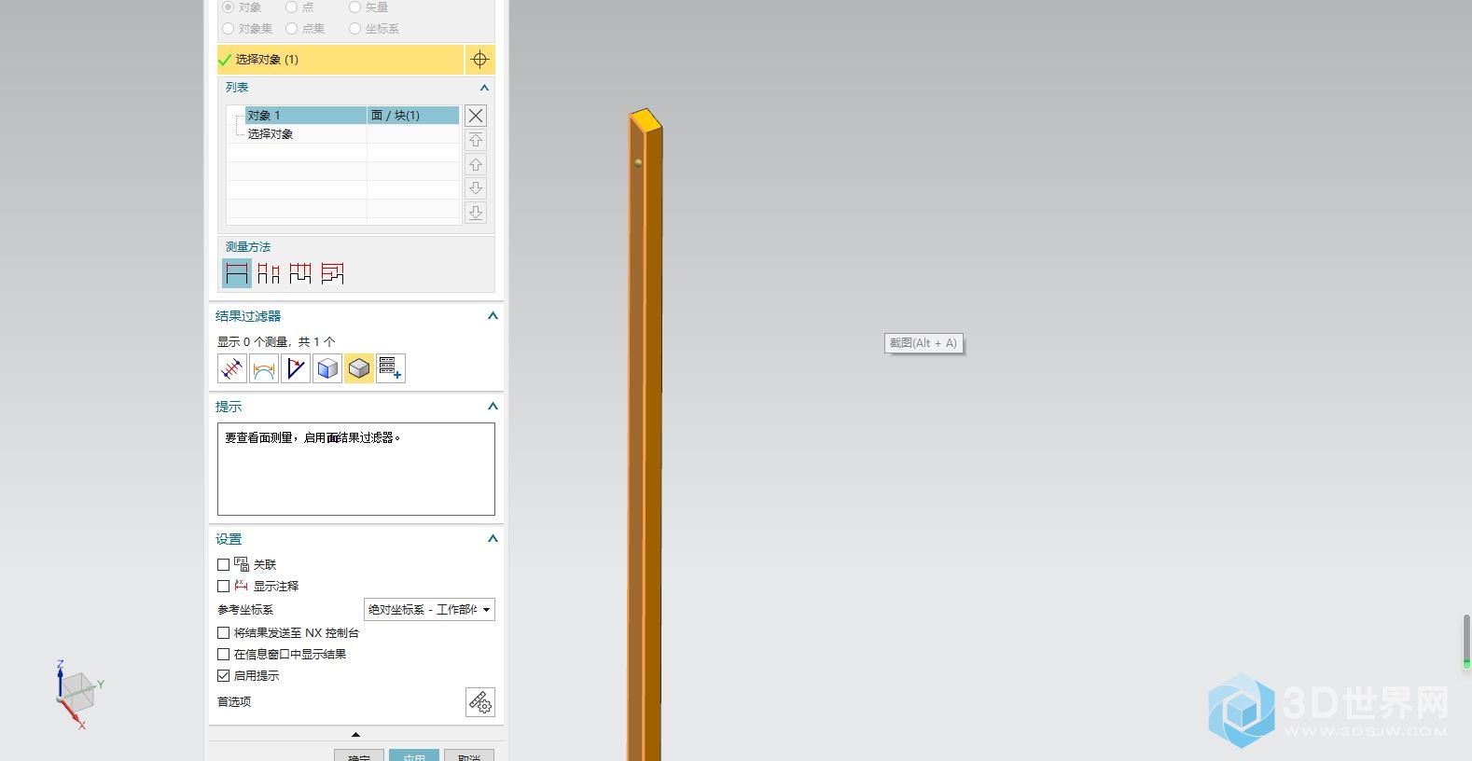This screenshot has height=761, width=1472.
Task: Uncheck the 启用提示 checkbox
Action: click(223, 675)
